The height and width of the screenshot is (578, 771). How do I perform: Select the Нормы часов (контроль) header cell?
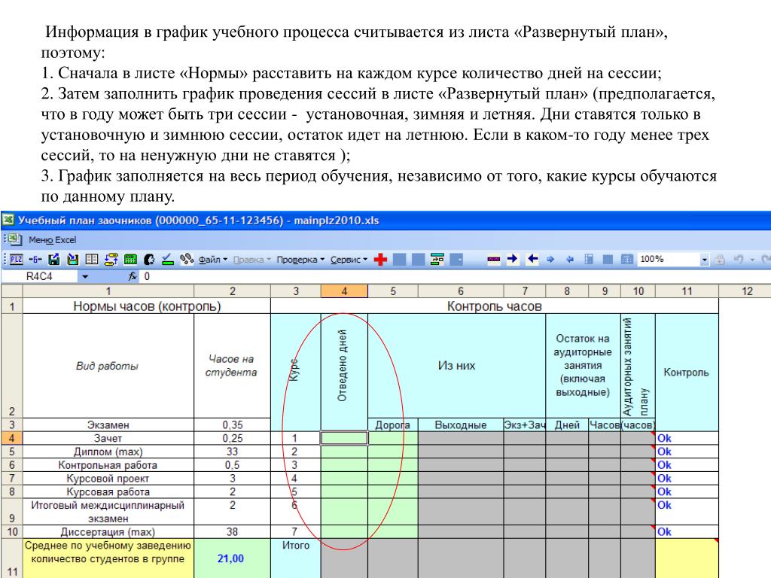pos(147,306)
